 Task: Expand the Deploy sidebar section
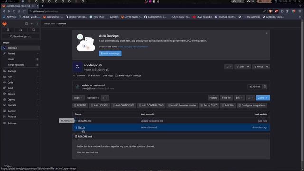click(21, 99)
